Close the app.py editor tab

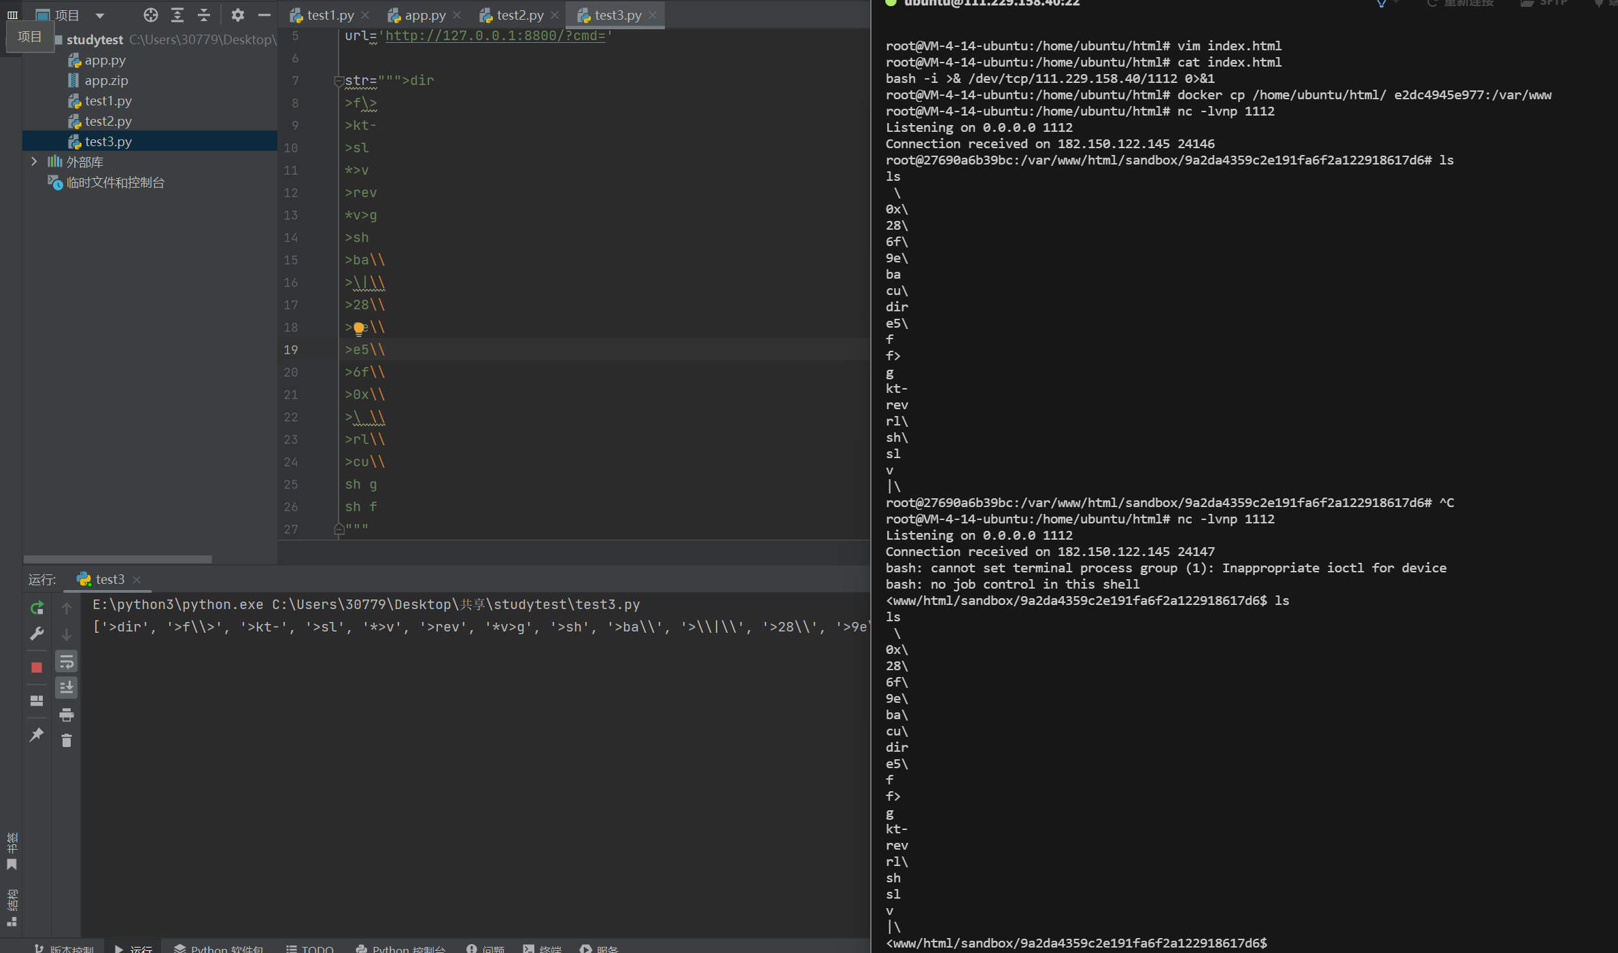[x=457, y=15]
